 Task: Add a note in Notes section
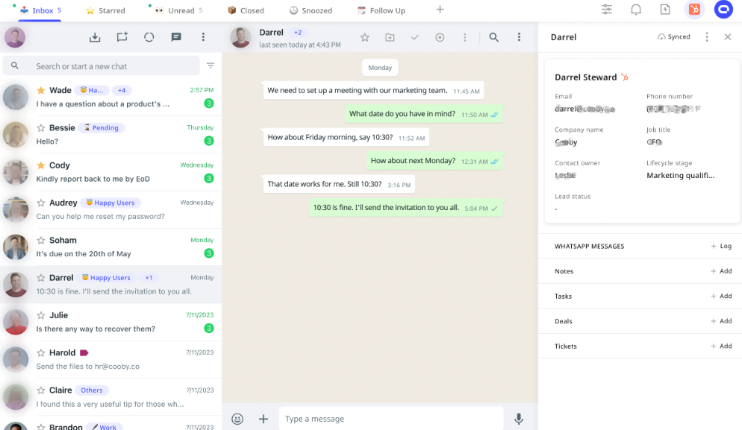pos(721,271)
